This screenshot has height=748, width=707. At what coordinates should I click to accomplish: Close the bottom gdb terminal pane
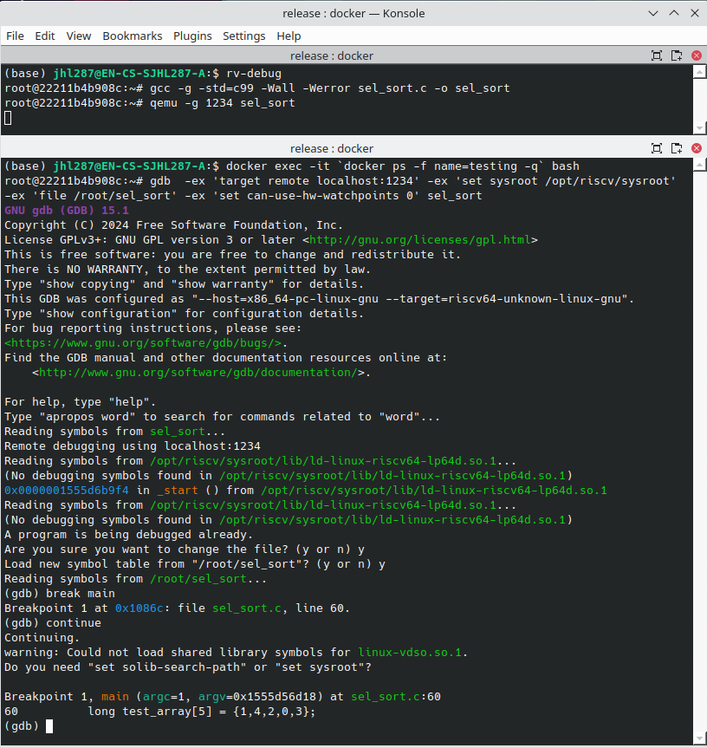coord(697,148)
